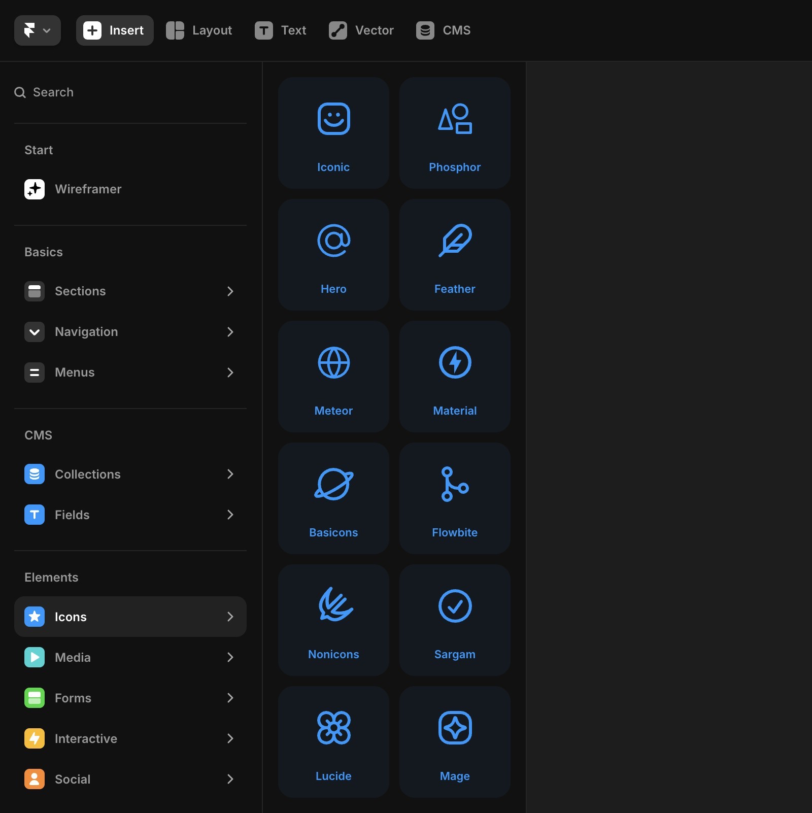This screenshot has width=812, height=813.
Task: Open the Material icons library
Action: [454, 377]
